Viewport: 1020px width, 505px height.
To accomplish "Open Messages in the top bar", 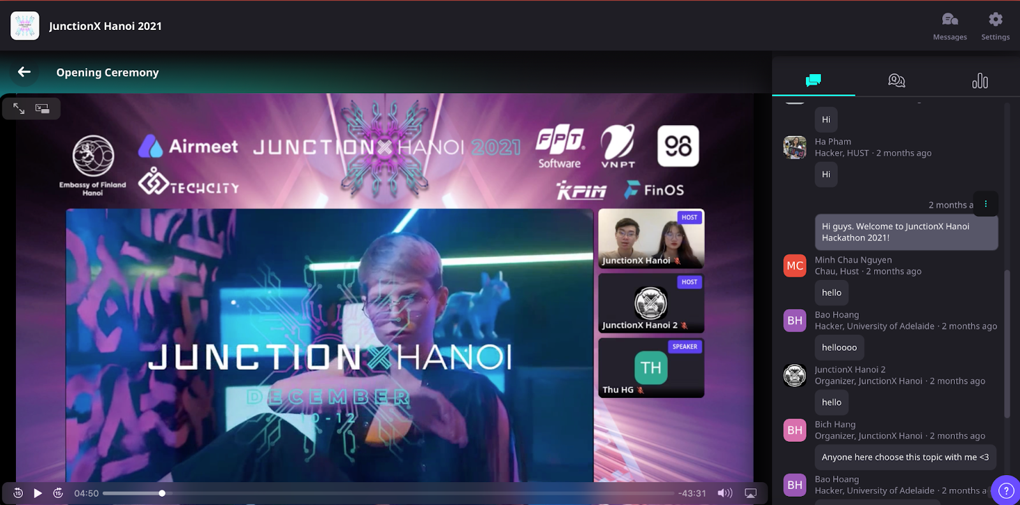I will pyautogui.click(x=949, y=26).
